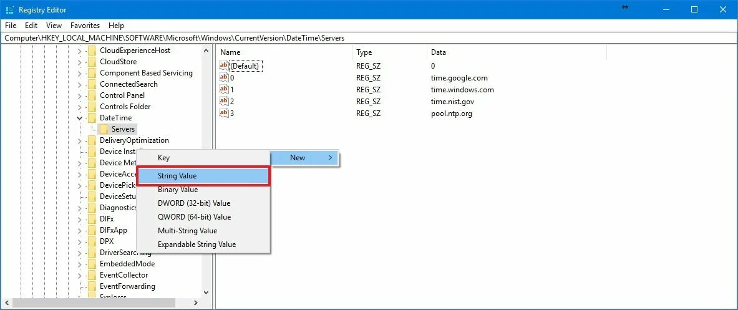Expand the ConnectedSearch key
Viewport: 738px width, 310px height.
pos(80,84)
